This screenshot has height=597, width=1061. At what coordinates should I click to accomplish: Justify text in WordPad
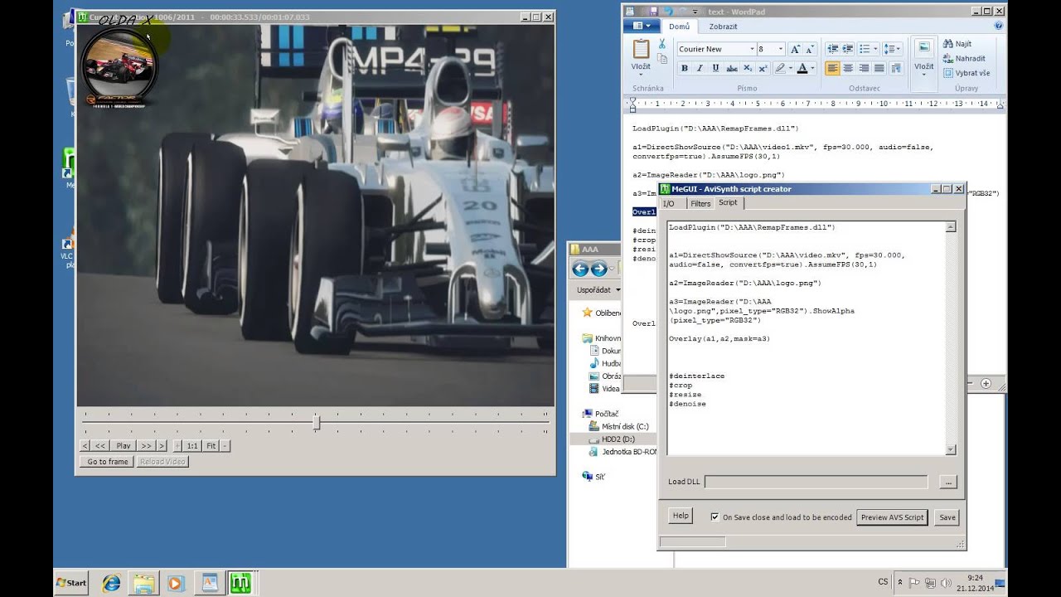879,69
